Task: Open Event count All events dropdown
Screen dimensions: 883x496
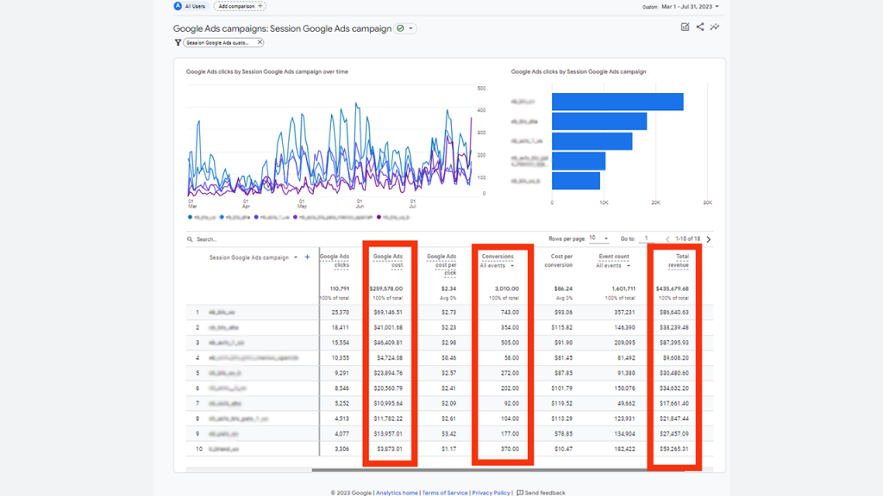Action: tap(613, 265)
